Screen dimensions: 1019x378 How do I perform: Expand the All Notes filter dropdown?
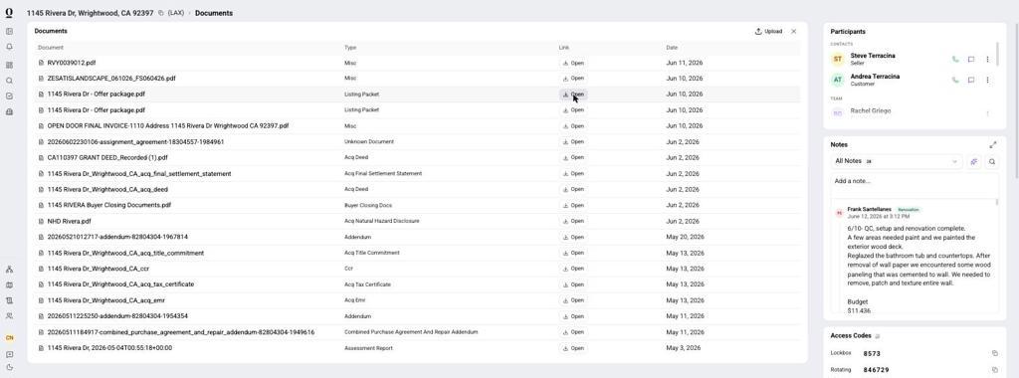pyautogui.click(x=897, y=161)
